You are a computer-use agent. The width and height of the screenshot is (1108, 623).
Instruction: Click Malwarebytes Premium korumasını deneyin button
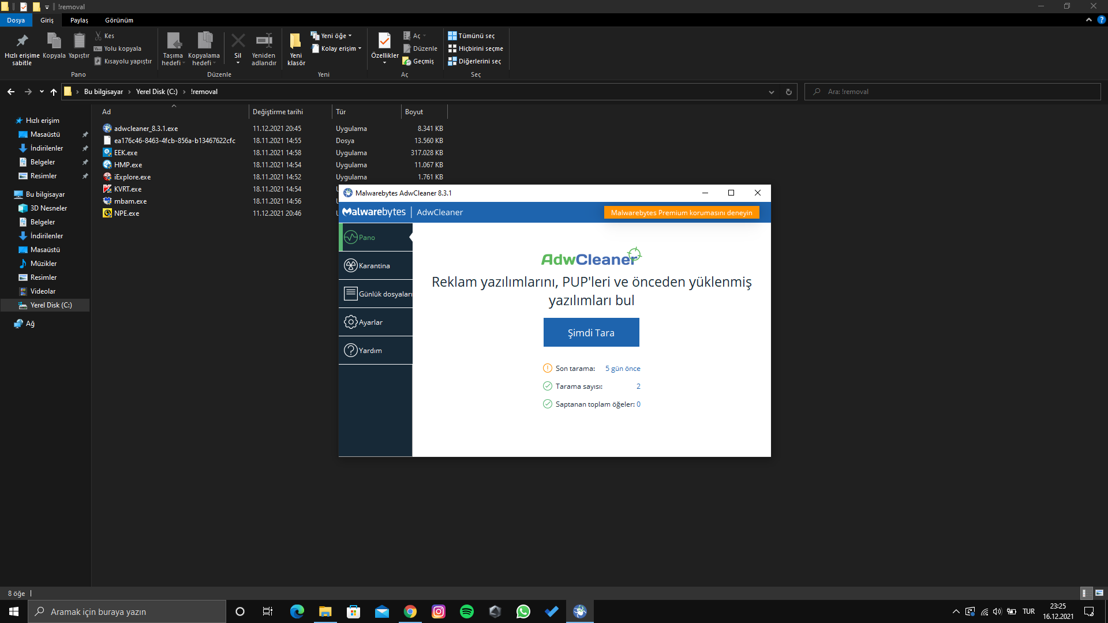point(681,213)
